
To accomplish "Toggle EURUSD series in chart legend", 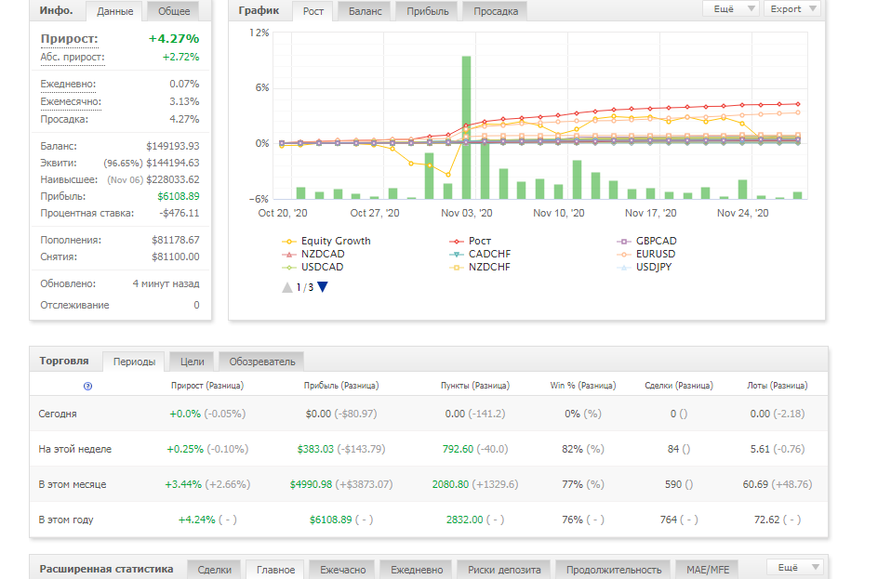I will coord(646,254).
